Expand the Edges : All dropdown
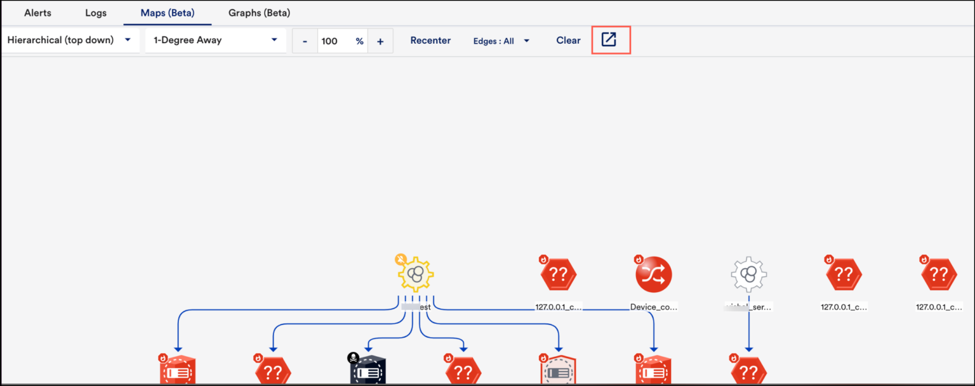Screen dimensions: 975x386 pyautogui.click(x=501, y=40)
